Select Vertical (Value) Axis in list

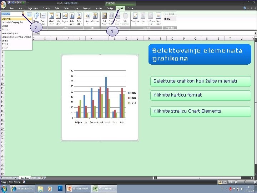(x=16, y=33)
